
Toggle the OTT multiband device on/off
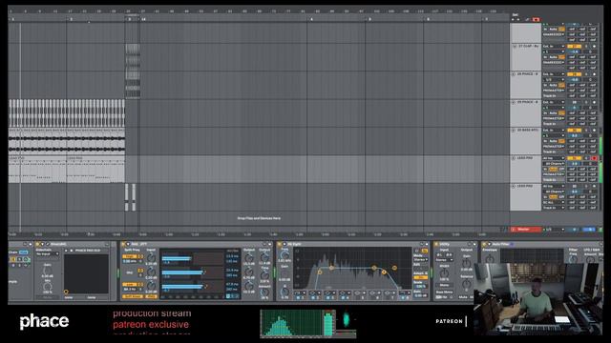pos(123,244)
